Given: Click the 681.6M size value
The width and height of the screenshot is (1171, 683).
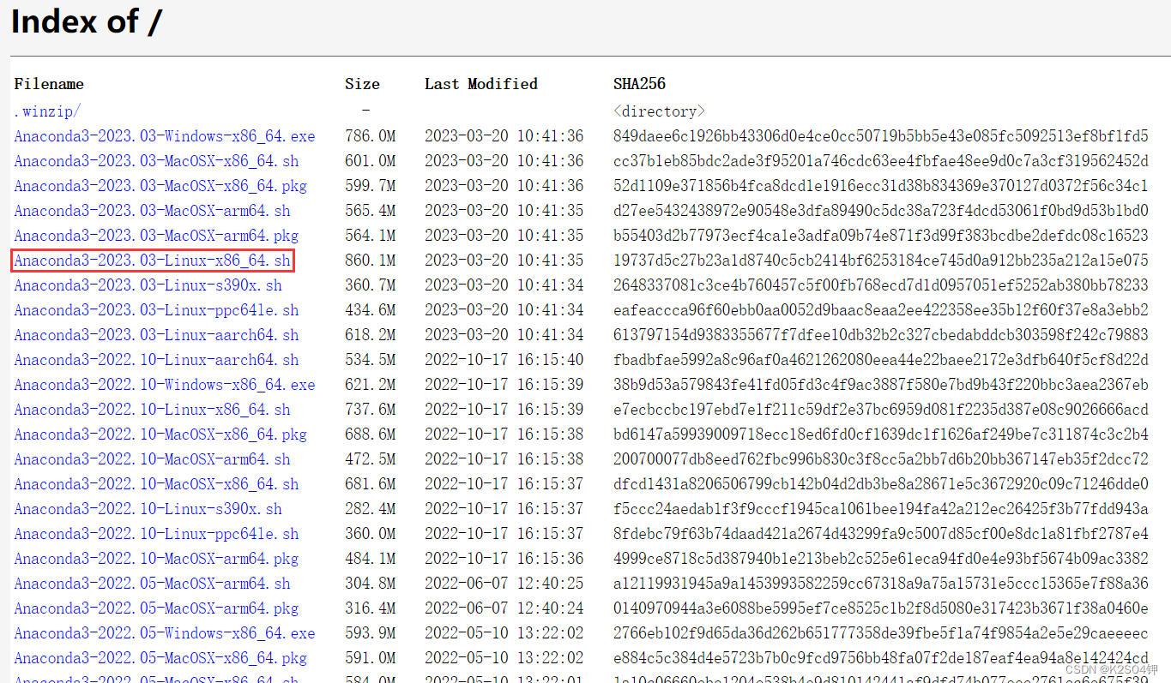Looking at the screenshot, I should pyautogui.click(x=370, y=484).
